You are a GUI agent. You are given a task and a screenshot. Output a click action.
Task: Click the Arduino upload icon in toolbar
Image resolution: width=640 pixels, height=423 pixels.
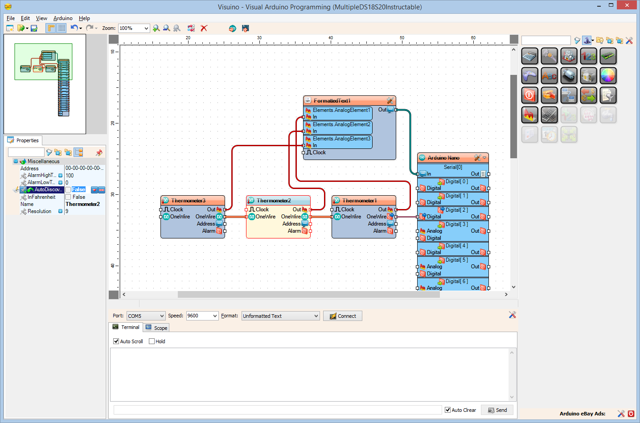click(x=245, y=28)
